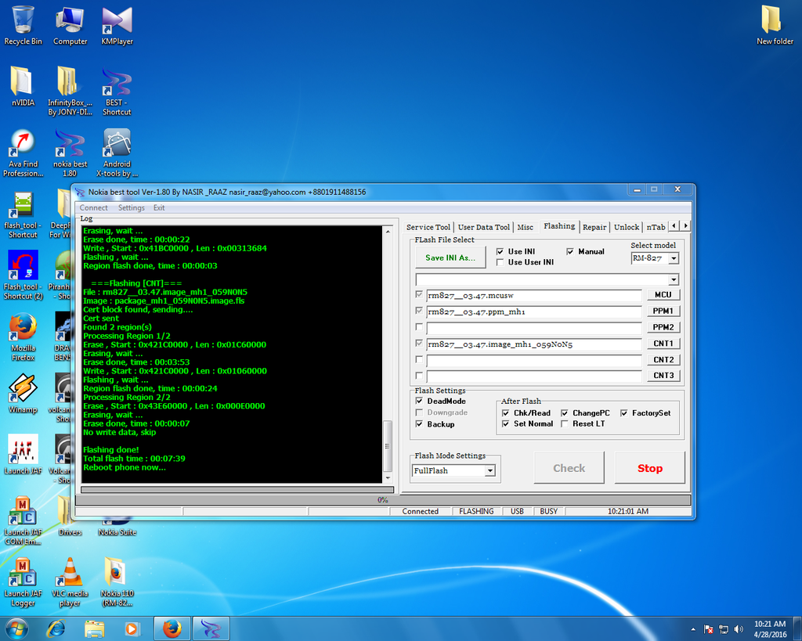
Task: Click Internet Explorer in the taskbar
Action: (56, 628)
